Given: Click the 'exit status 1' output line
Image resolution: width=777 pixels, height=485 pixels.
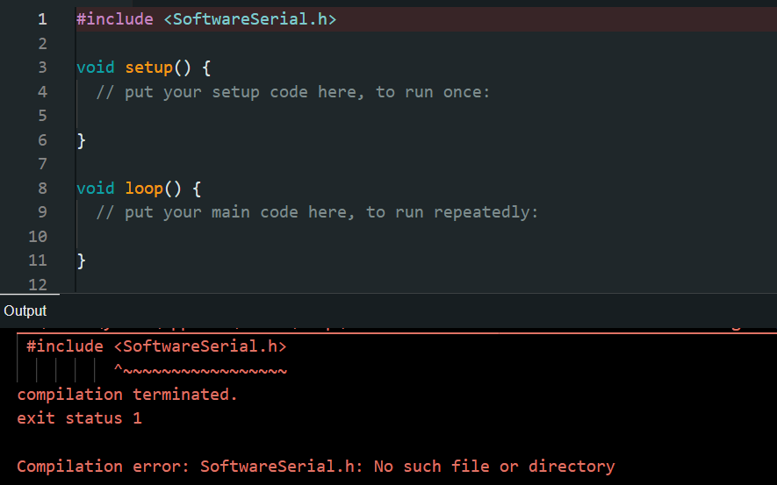Looking at the screenshot, I should point(79,418).
